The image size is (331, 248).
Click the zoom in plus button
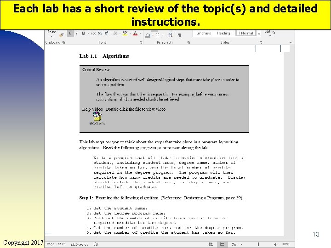(x=275, y=244)
